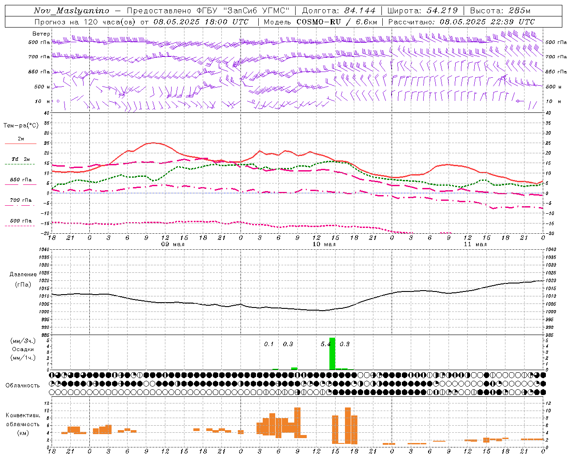Click the station name Nov_Maslyanino

pyautogui.click(x=72, y=11)
